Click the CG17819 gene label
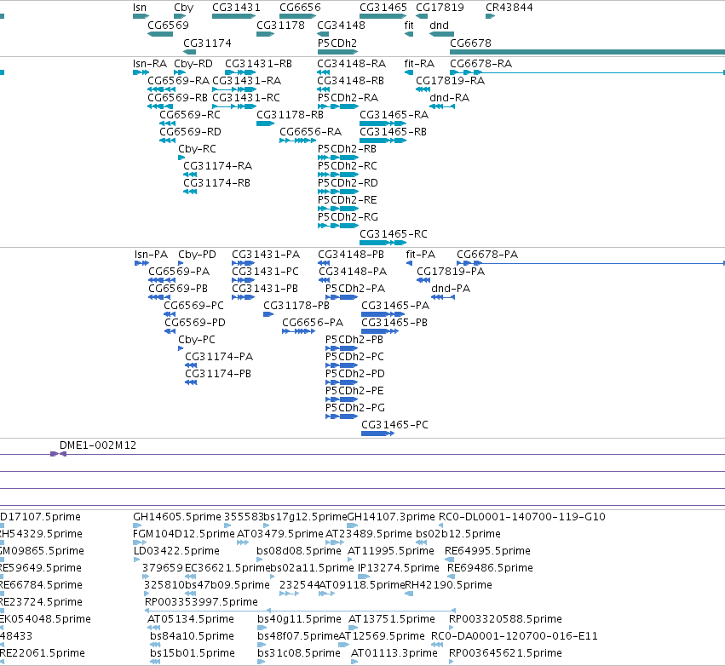The image size is (725, 666). tap(440, 8)
